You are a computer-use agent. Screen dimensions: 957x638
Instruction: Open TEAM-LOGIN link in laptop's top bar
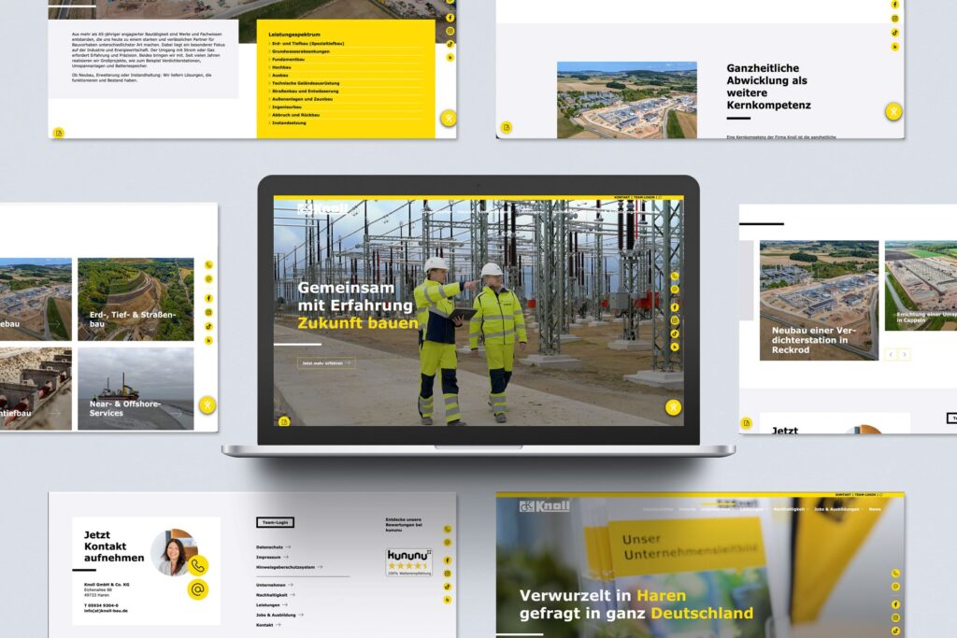(x=643, y=198)
